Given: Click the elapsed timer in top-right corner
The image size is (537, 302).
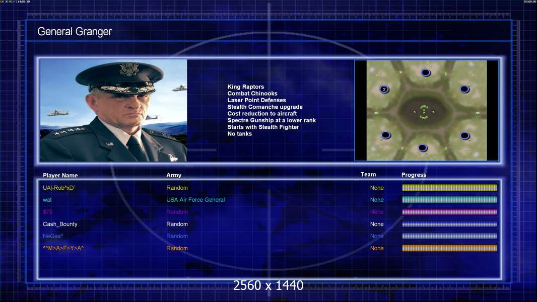Looking at the screenshot, I should click(530, 2).
